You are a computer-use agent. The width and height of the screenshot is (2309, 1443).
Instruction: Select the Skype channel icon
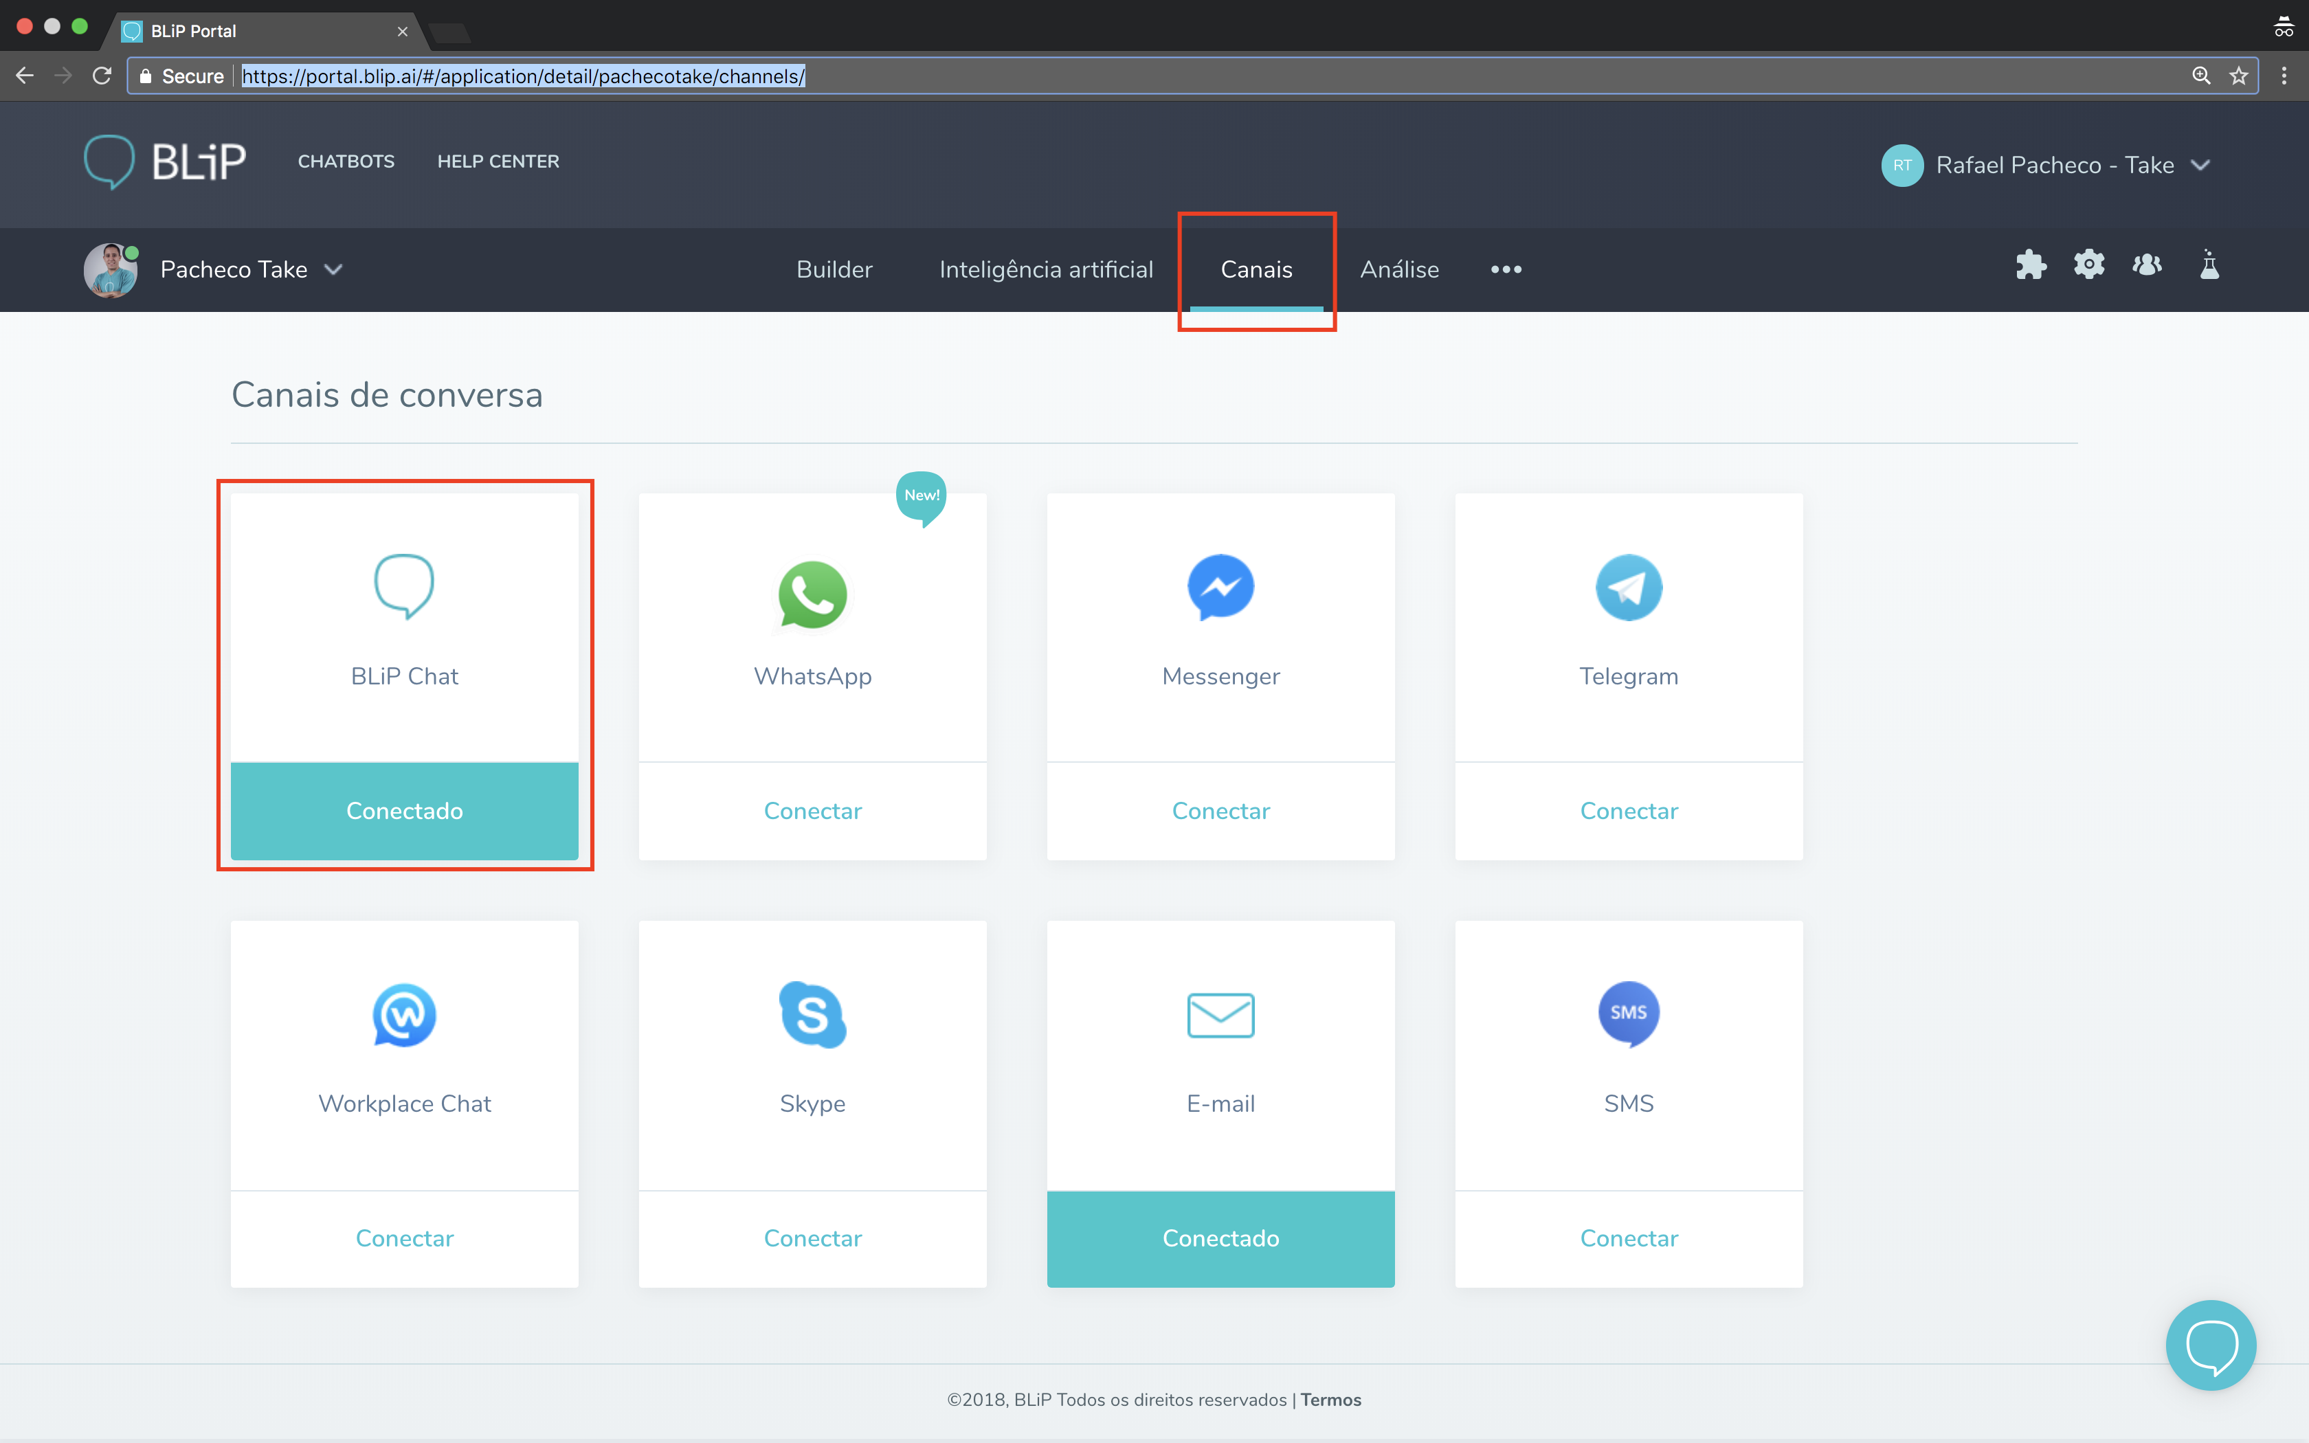point(813,1014)
